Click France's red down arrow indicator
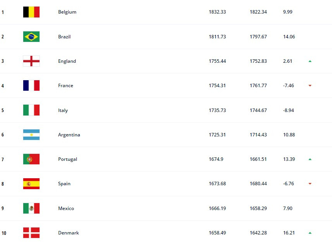 (x=310, y=86)
